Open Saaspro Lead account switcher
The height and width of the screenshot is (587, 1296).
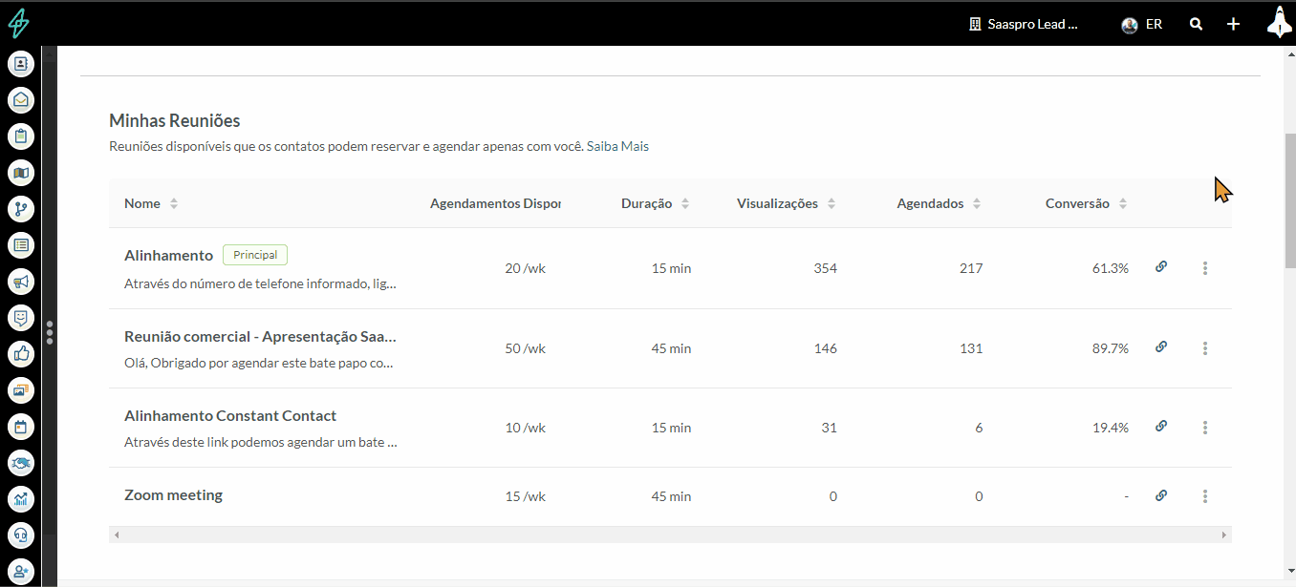pyautogui.click(x=1024, y=24)
